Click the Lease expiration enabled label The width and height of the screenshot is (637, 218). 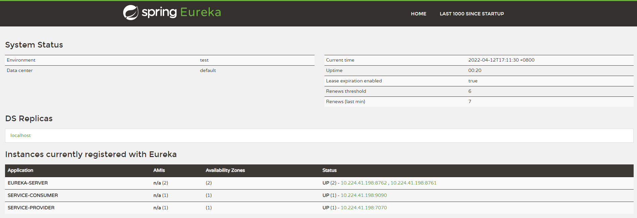[x=354, y=81]
